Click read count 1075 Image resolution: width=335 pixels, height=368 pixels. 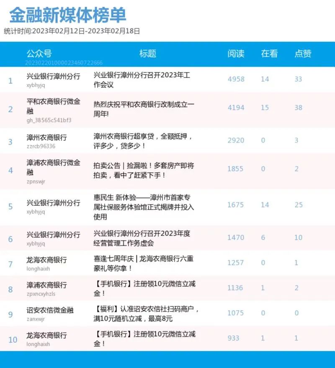(236, 313)
